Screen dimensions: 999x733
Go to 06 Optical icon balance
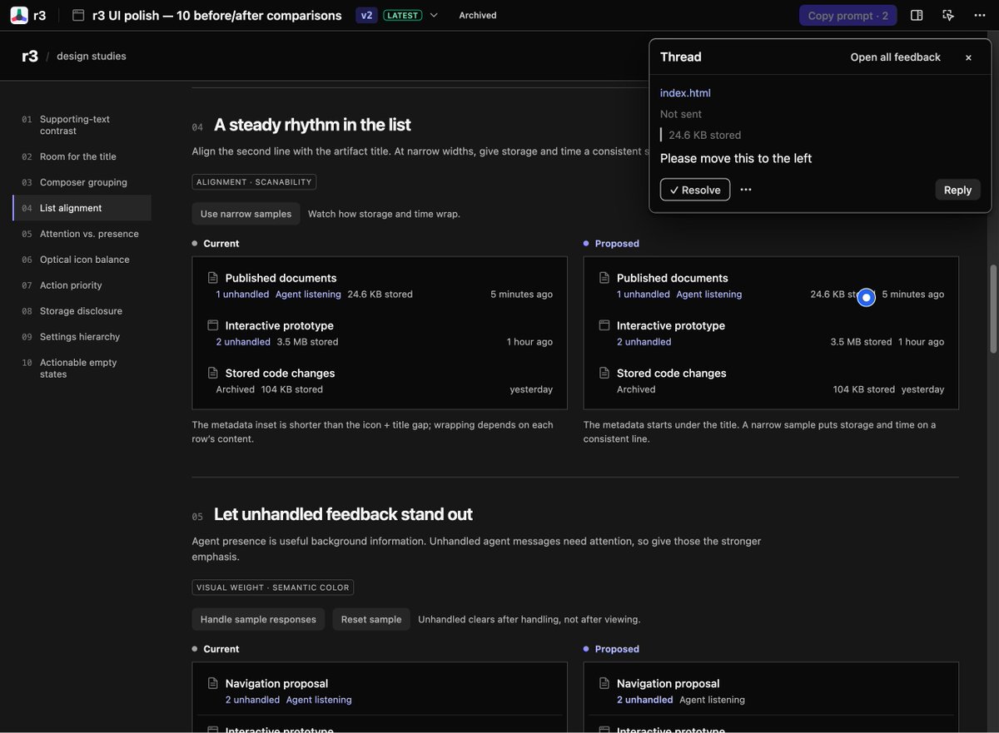pyautogui.click(x=82, y=260)
